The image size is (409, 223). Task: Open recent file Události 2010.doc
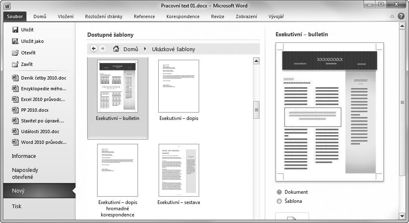[40, 131]
